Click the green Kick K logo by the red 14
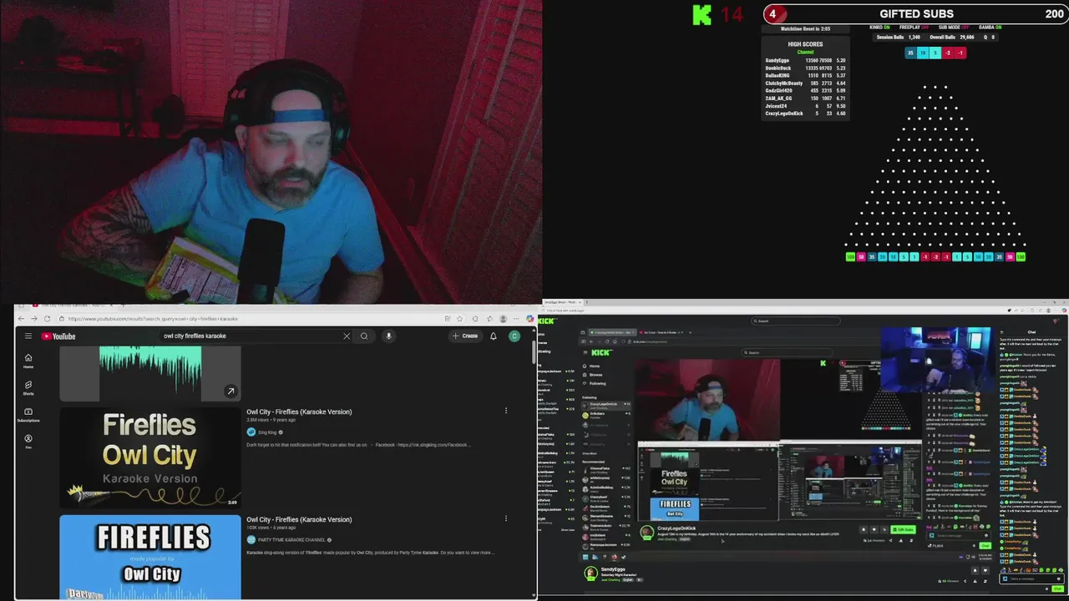 702,14
